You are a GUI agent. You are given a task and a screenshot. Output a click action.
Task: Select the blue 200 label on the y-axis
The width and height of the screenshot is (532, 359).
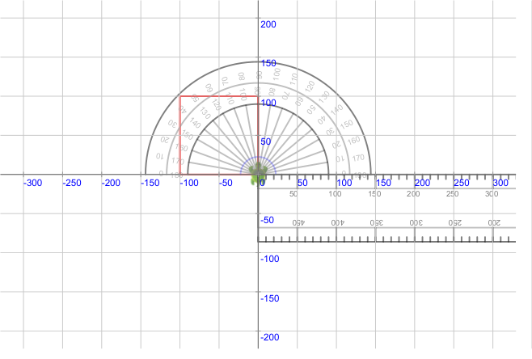(x=268, y=24)
